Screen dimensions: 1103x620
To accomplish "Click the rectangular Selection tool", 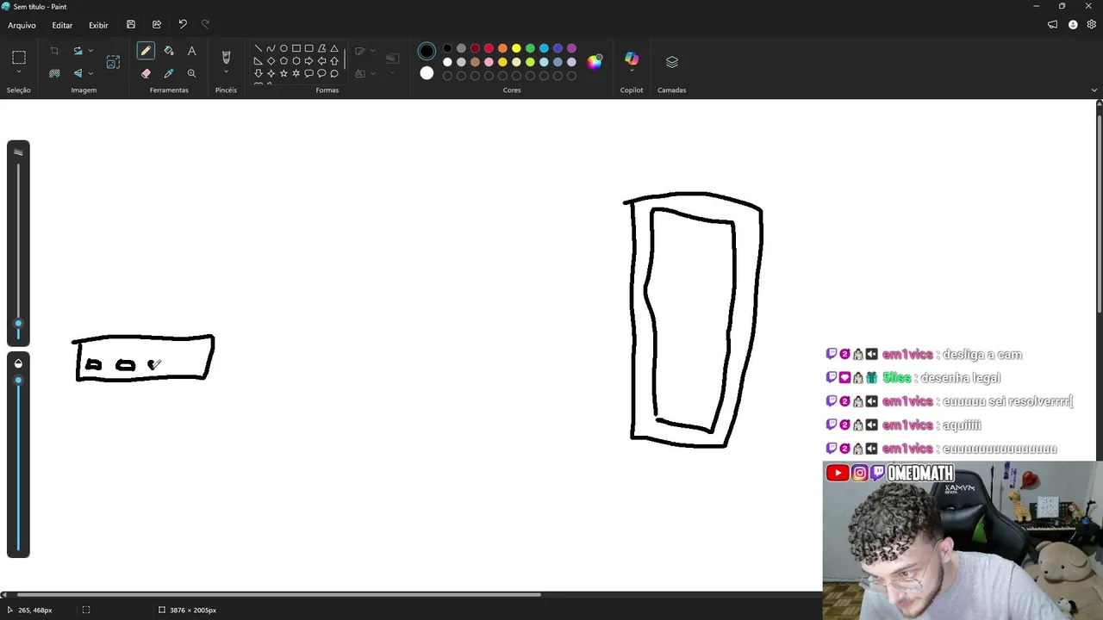I will (x=19, y=58).
